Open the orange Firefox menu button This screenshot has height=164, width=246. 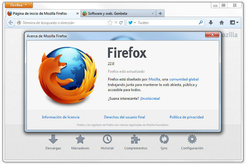19,5
